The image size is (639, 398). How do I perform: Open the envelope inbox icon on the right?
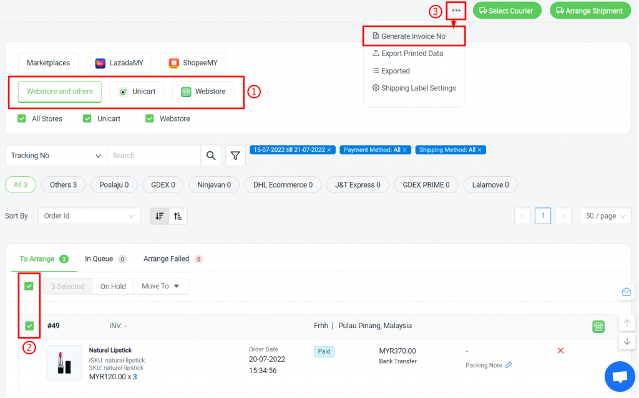click(x=626, y=291)
